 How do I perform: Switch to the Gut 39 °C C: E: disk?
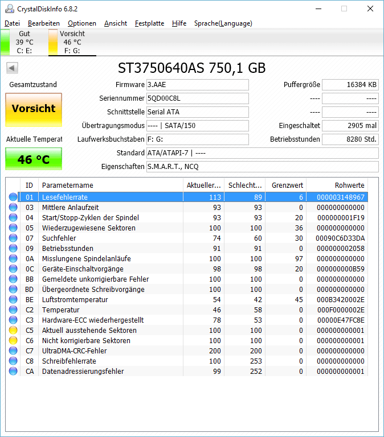click(24, 42)
